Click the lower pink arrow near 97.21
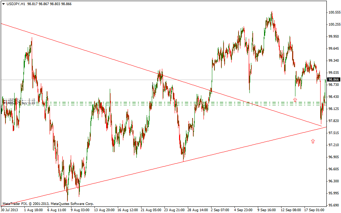This screenshot has width=341, height=213. click(x=313, y=141)
